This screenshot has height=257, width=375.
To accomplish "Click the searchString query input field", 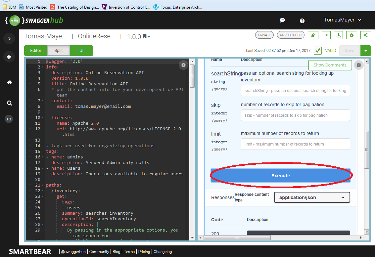I will point(295,91).
